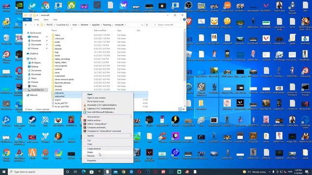Open the Recycle Bin desktop icon
This screenshot has height=175, width=312.
tap(6, 39)
